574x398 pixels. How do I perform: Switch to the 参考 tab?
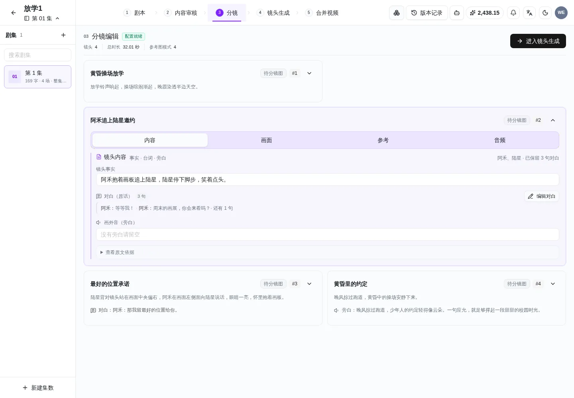tap(383, 140)
